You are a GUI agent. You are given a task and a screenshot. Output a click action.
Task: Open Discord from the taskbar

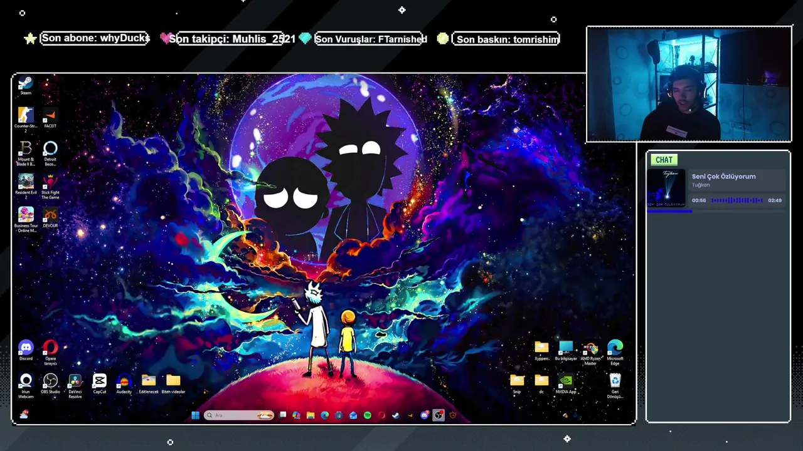424,415
